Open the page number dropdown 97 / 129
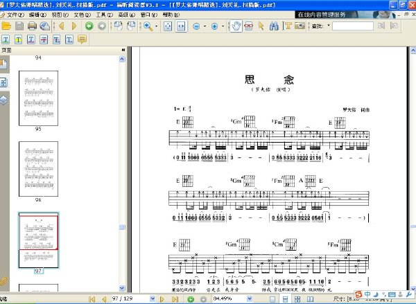 [153, 298]
